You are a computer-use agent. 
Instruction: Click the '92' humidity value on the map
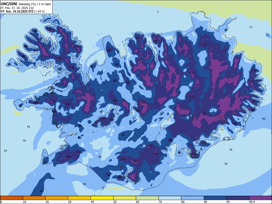coord(226,30)
